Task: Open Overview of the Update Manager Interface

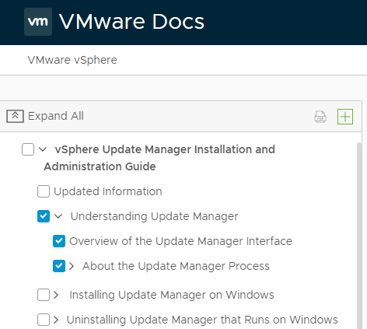Action: click(x=180, y=241)
